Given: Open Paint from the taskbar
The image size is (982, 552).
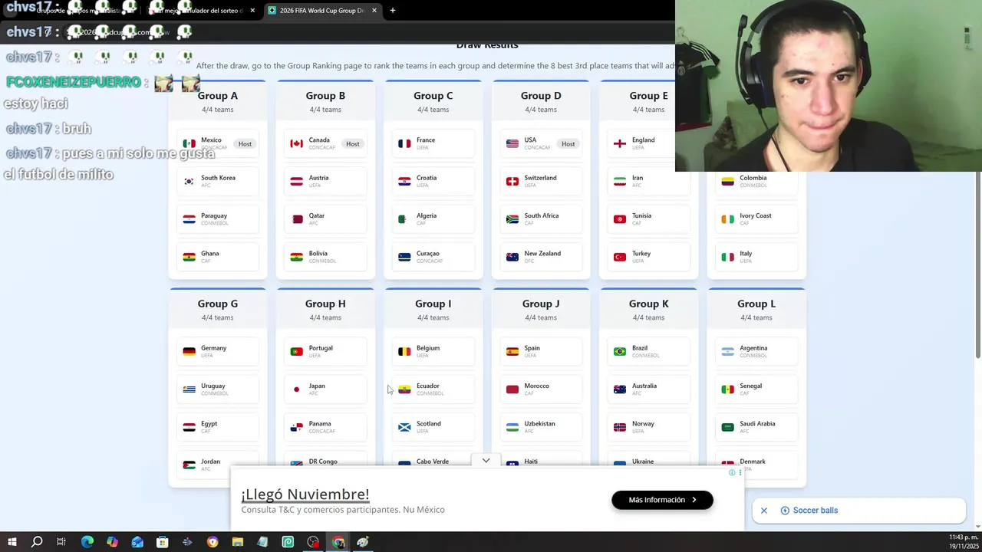Looking at the screenshot, I should coord(363,542).
